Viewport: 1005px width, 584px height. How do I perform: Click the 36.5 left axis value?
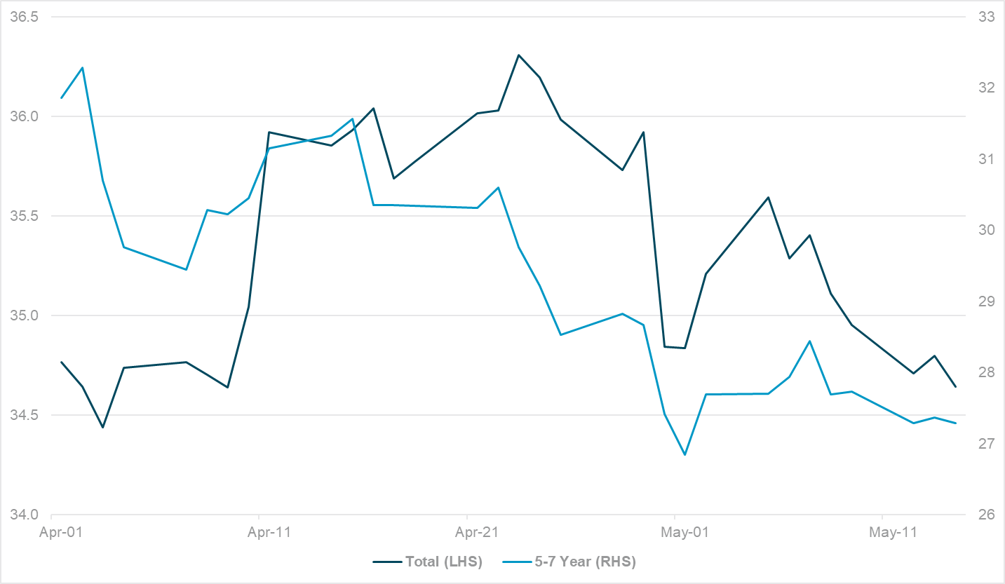pos(23,17)
